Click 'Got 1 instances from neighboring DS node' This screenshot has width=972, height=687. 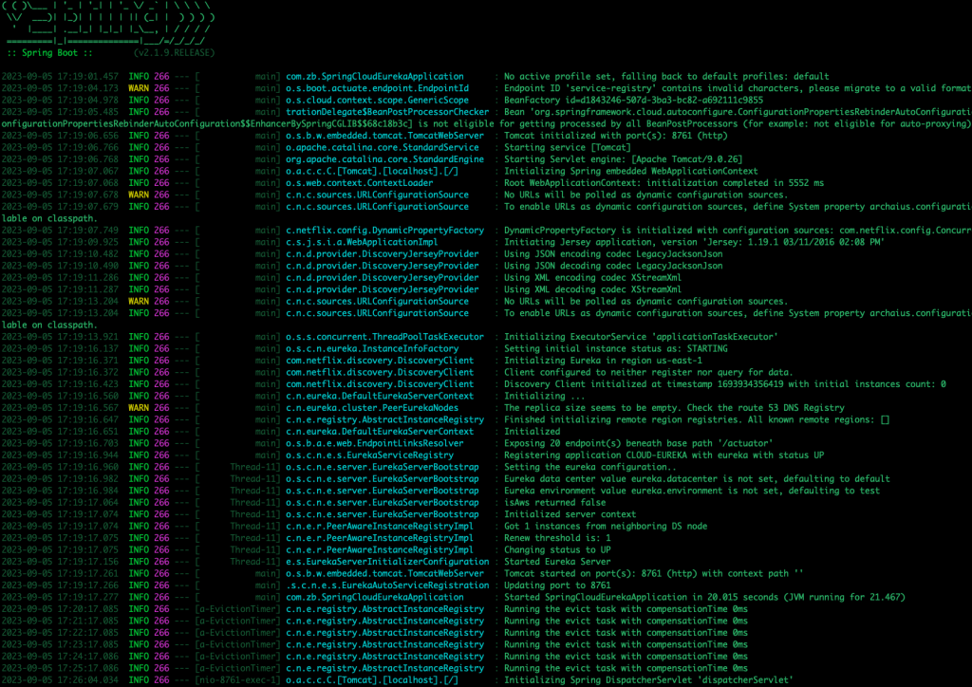point(606,525)
